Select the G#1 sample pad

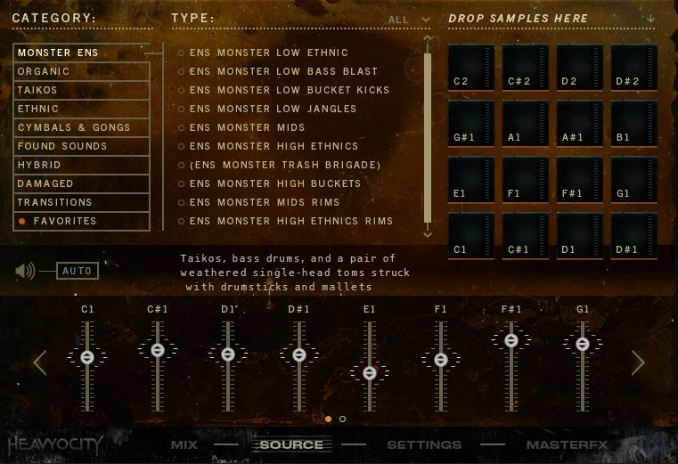click(471, 123)
